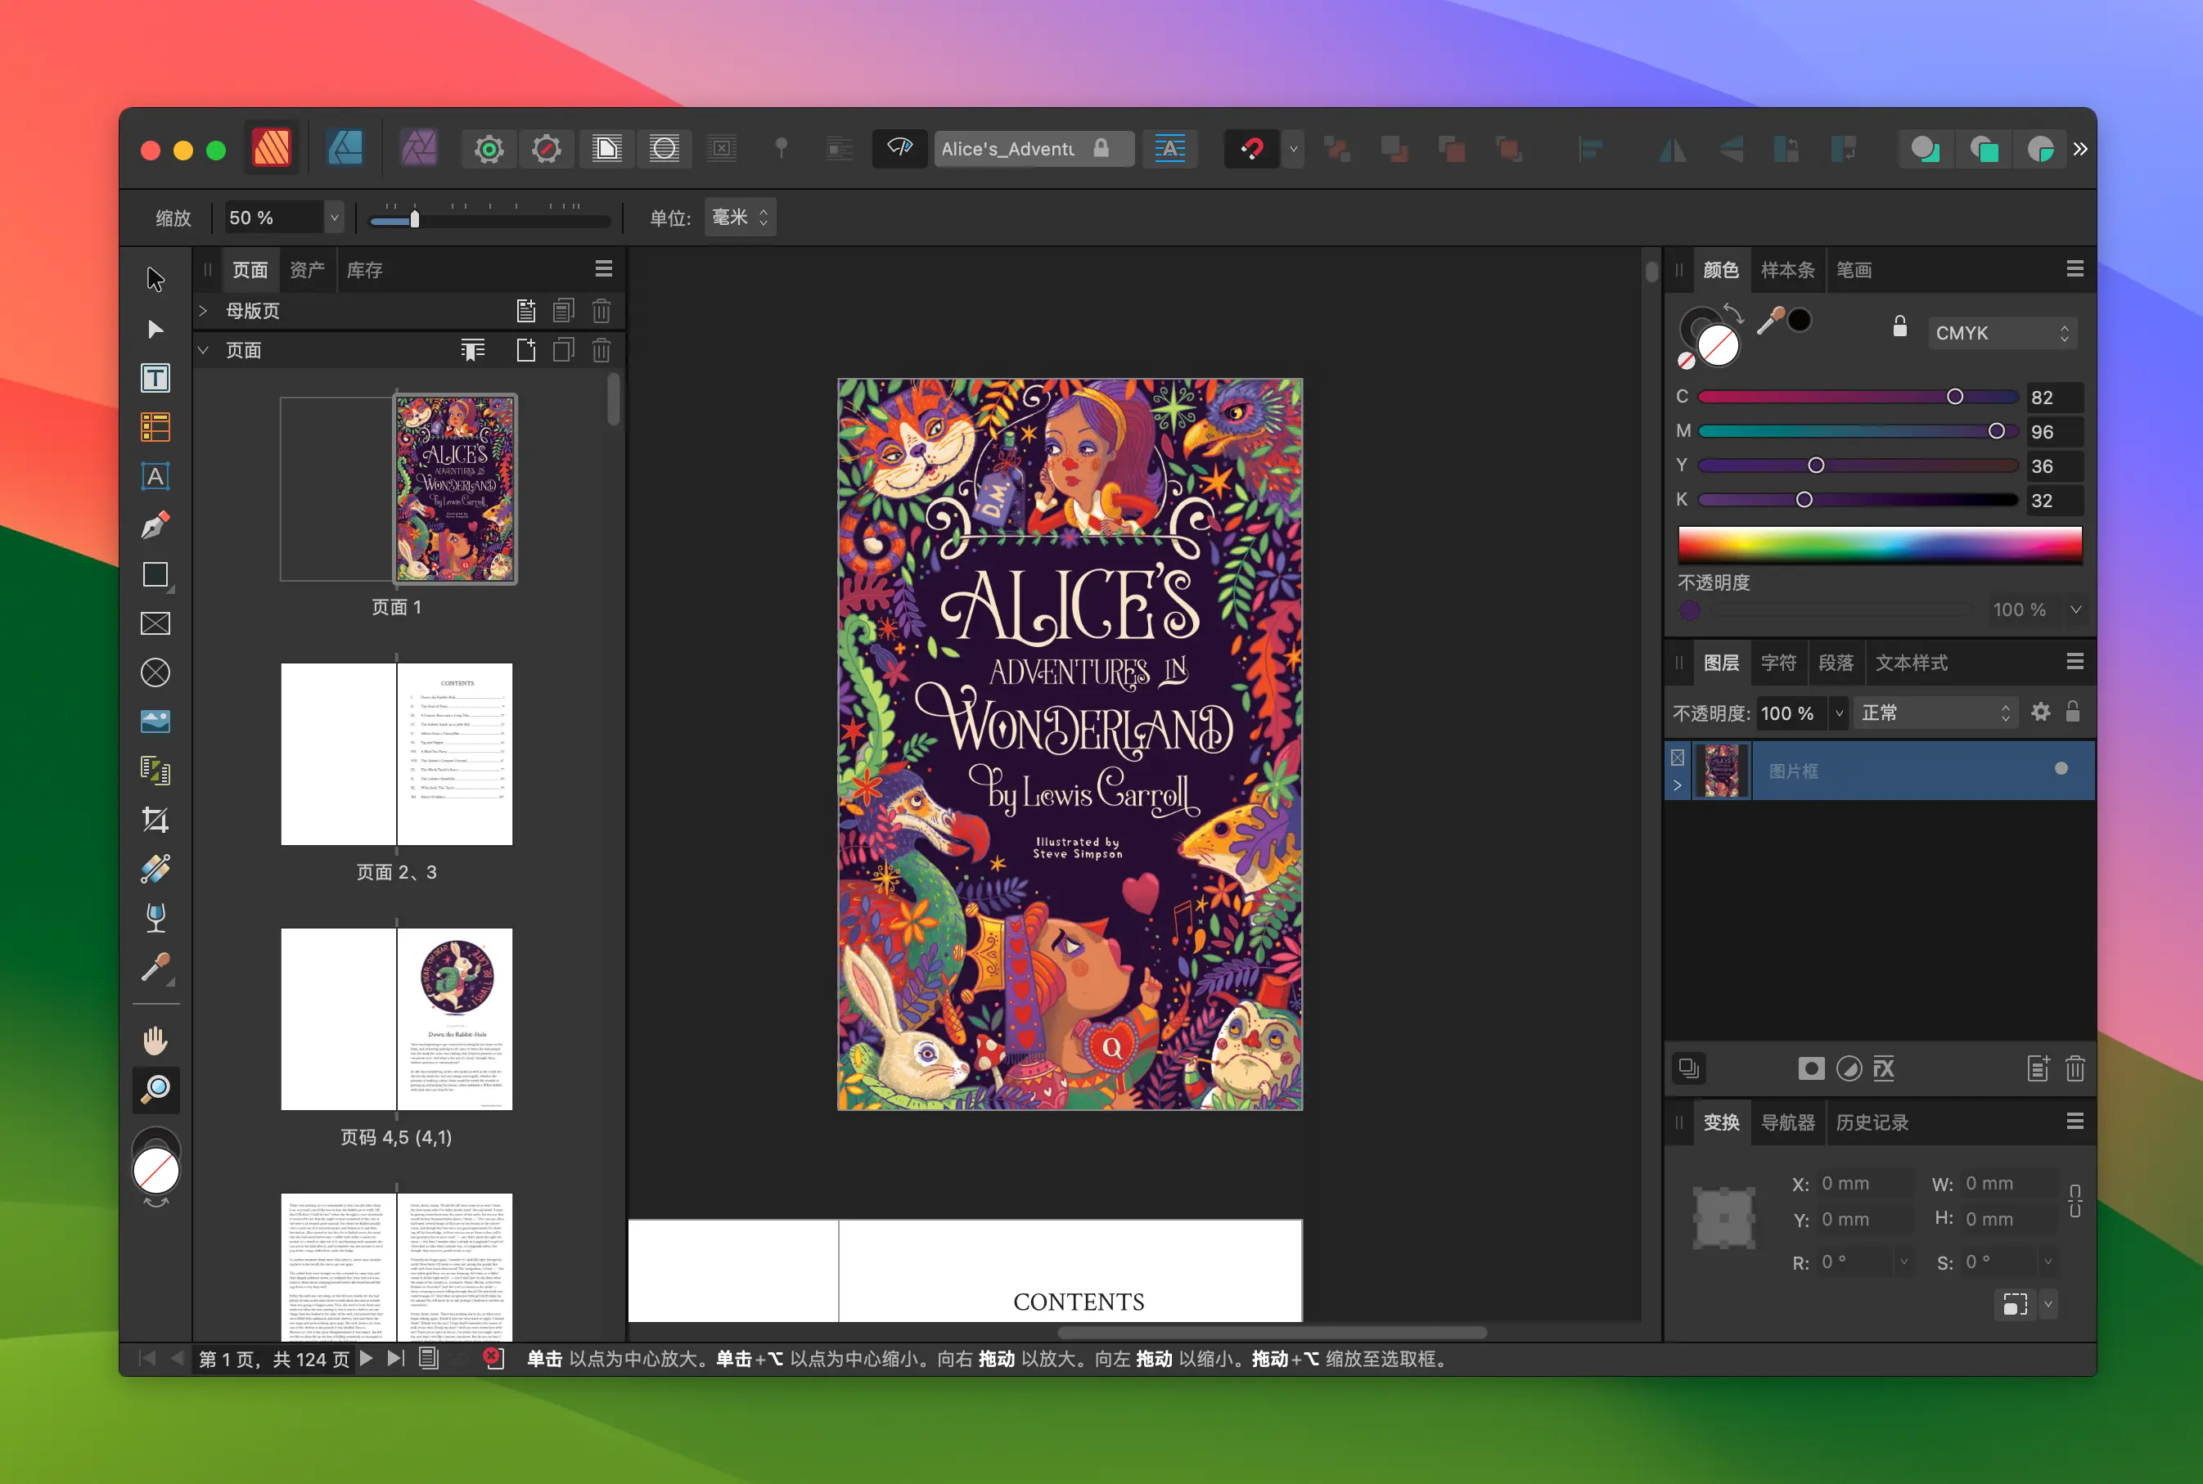Choose the Vector Crop tool

(x=155, y=820)
